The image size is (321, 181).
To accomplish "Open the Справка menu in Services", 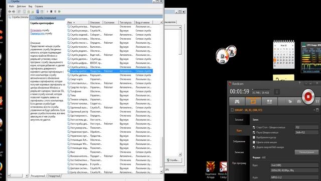I will [39, 7].
